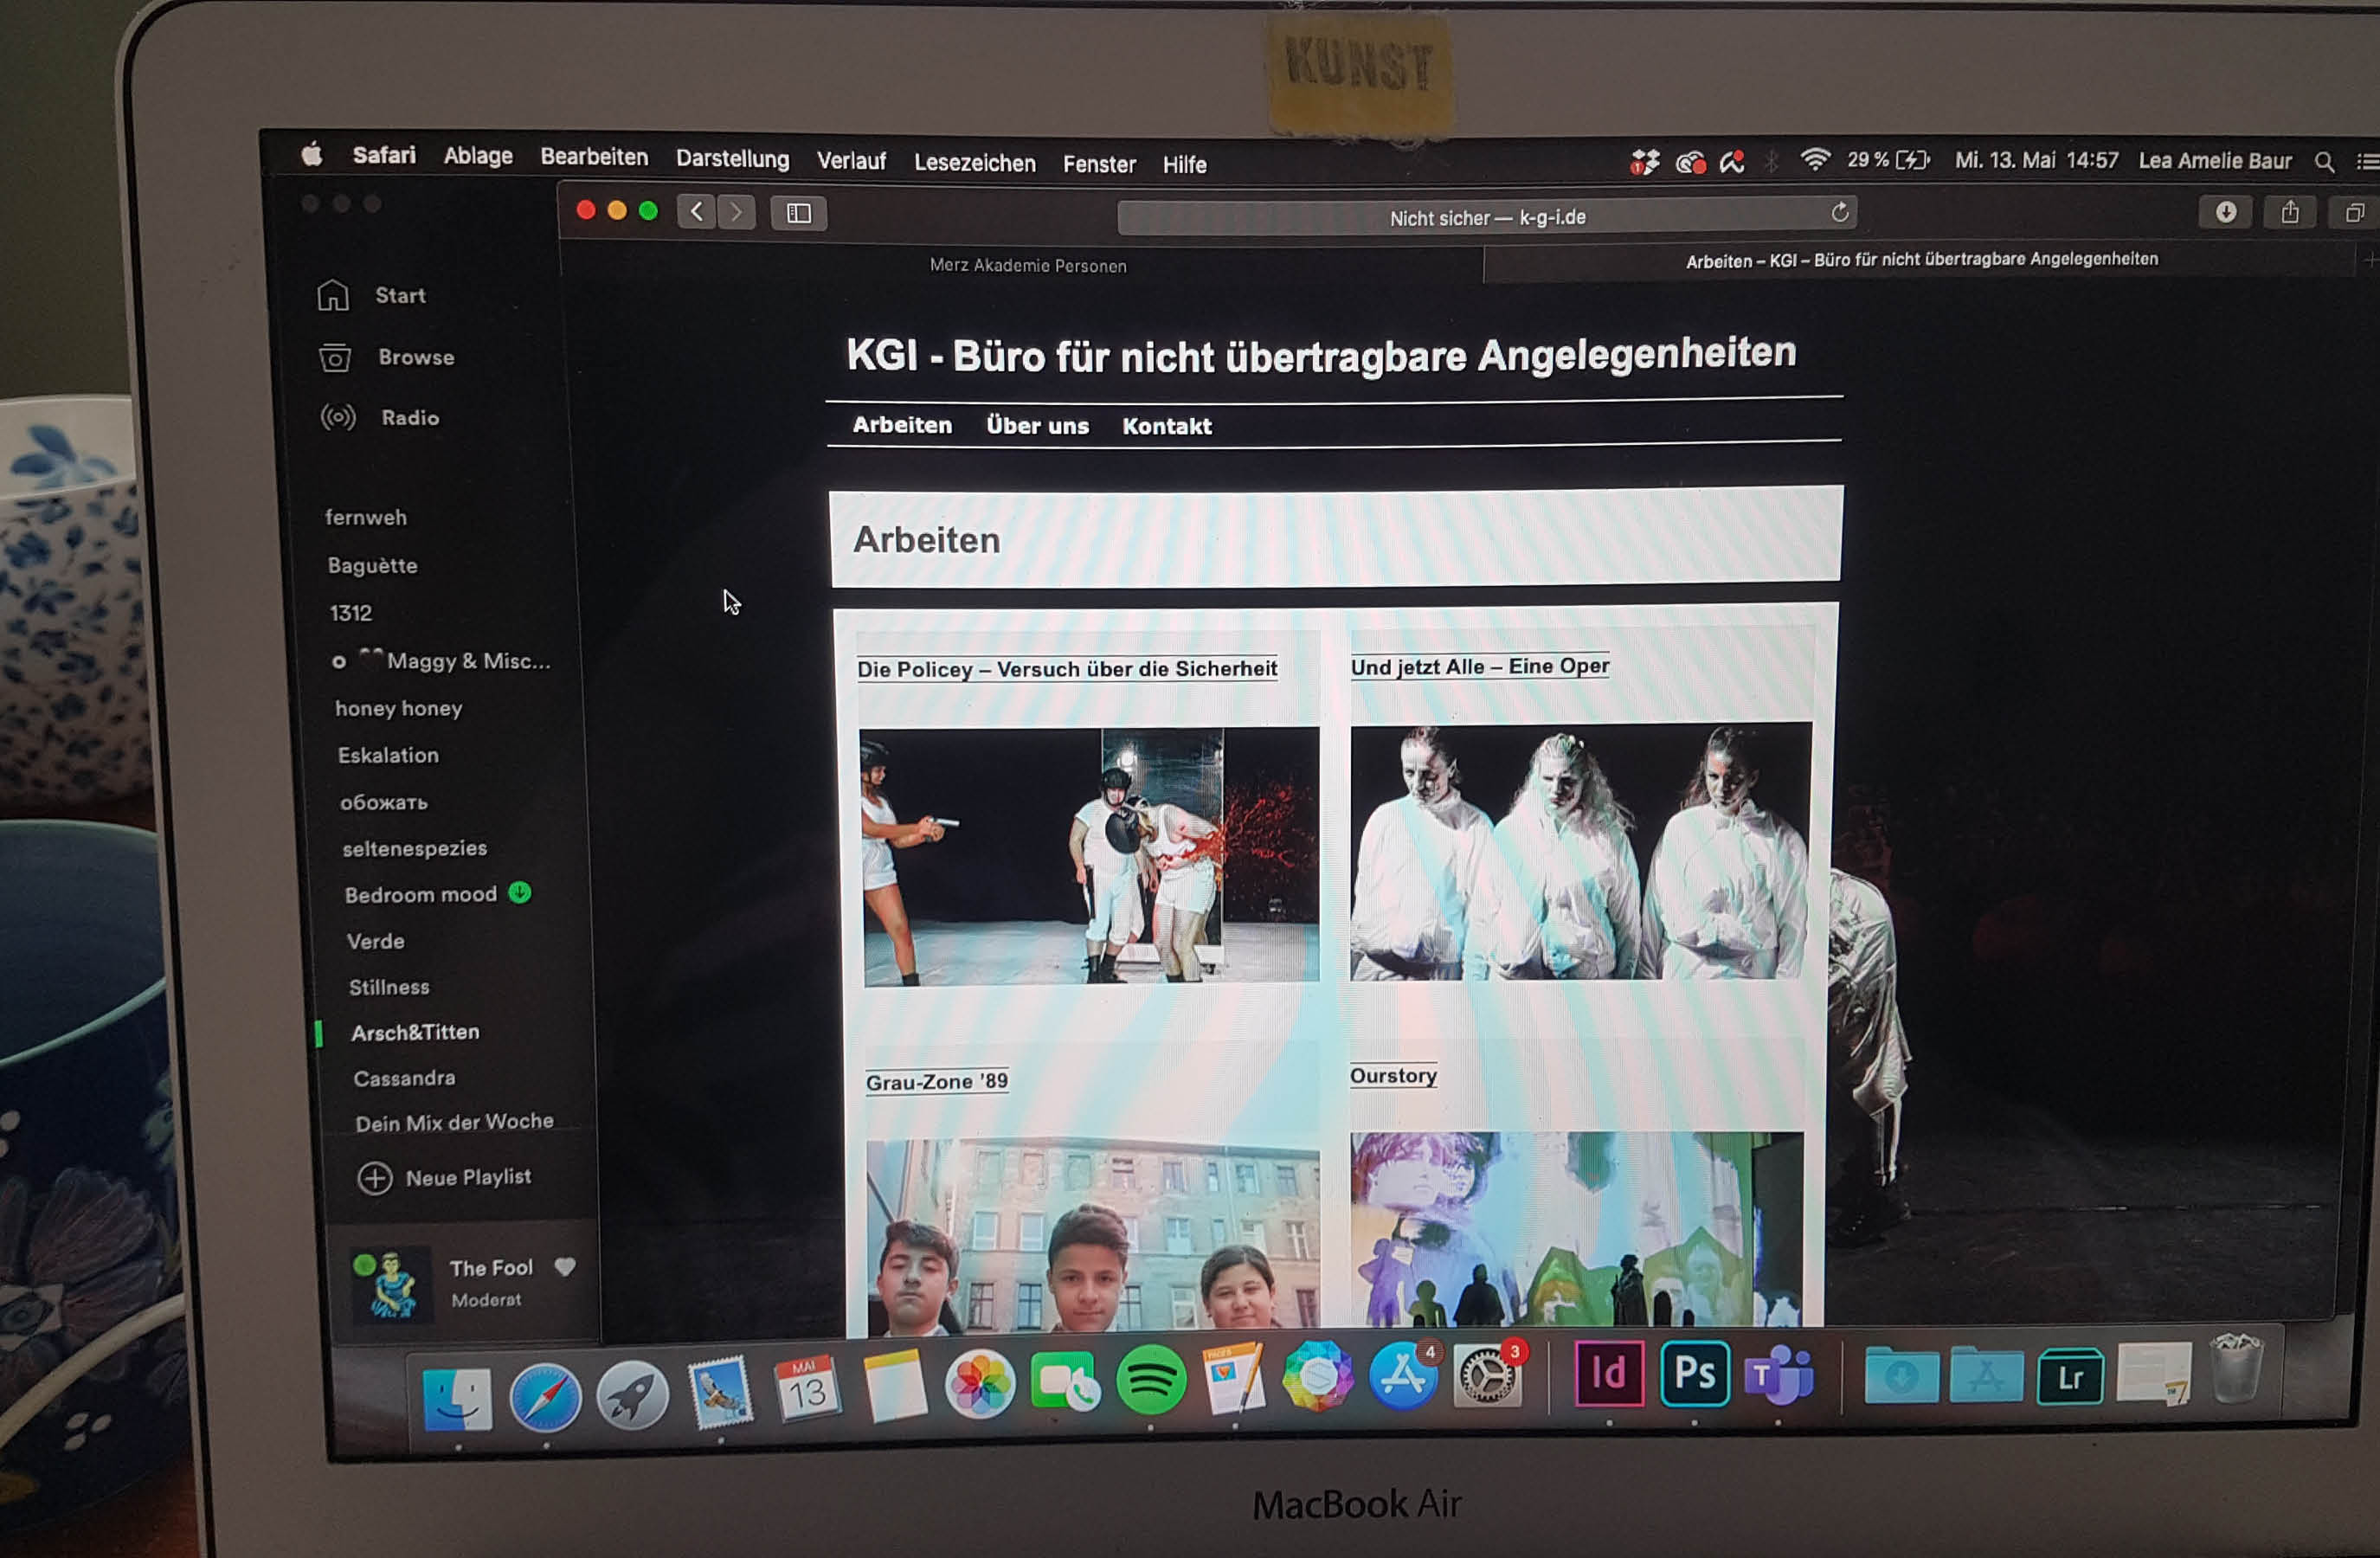Open Und jetzt Alle – Eine Oper

[x=1480, y=667]
